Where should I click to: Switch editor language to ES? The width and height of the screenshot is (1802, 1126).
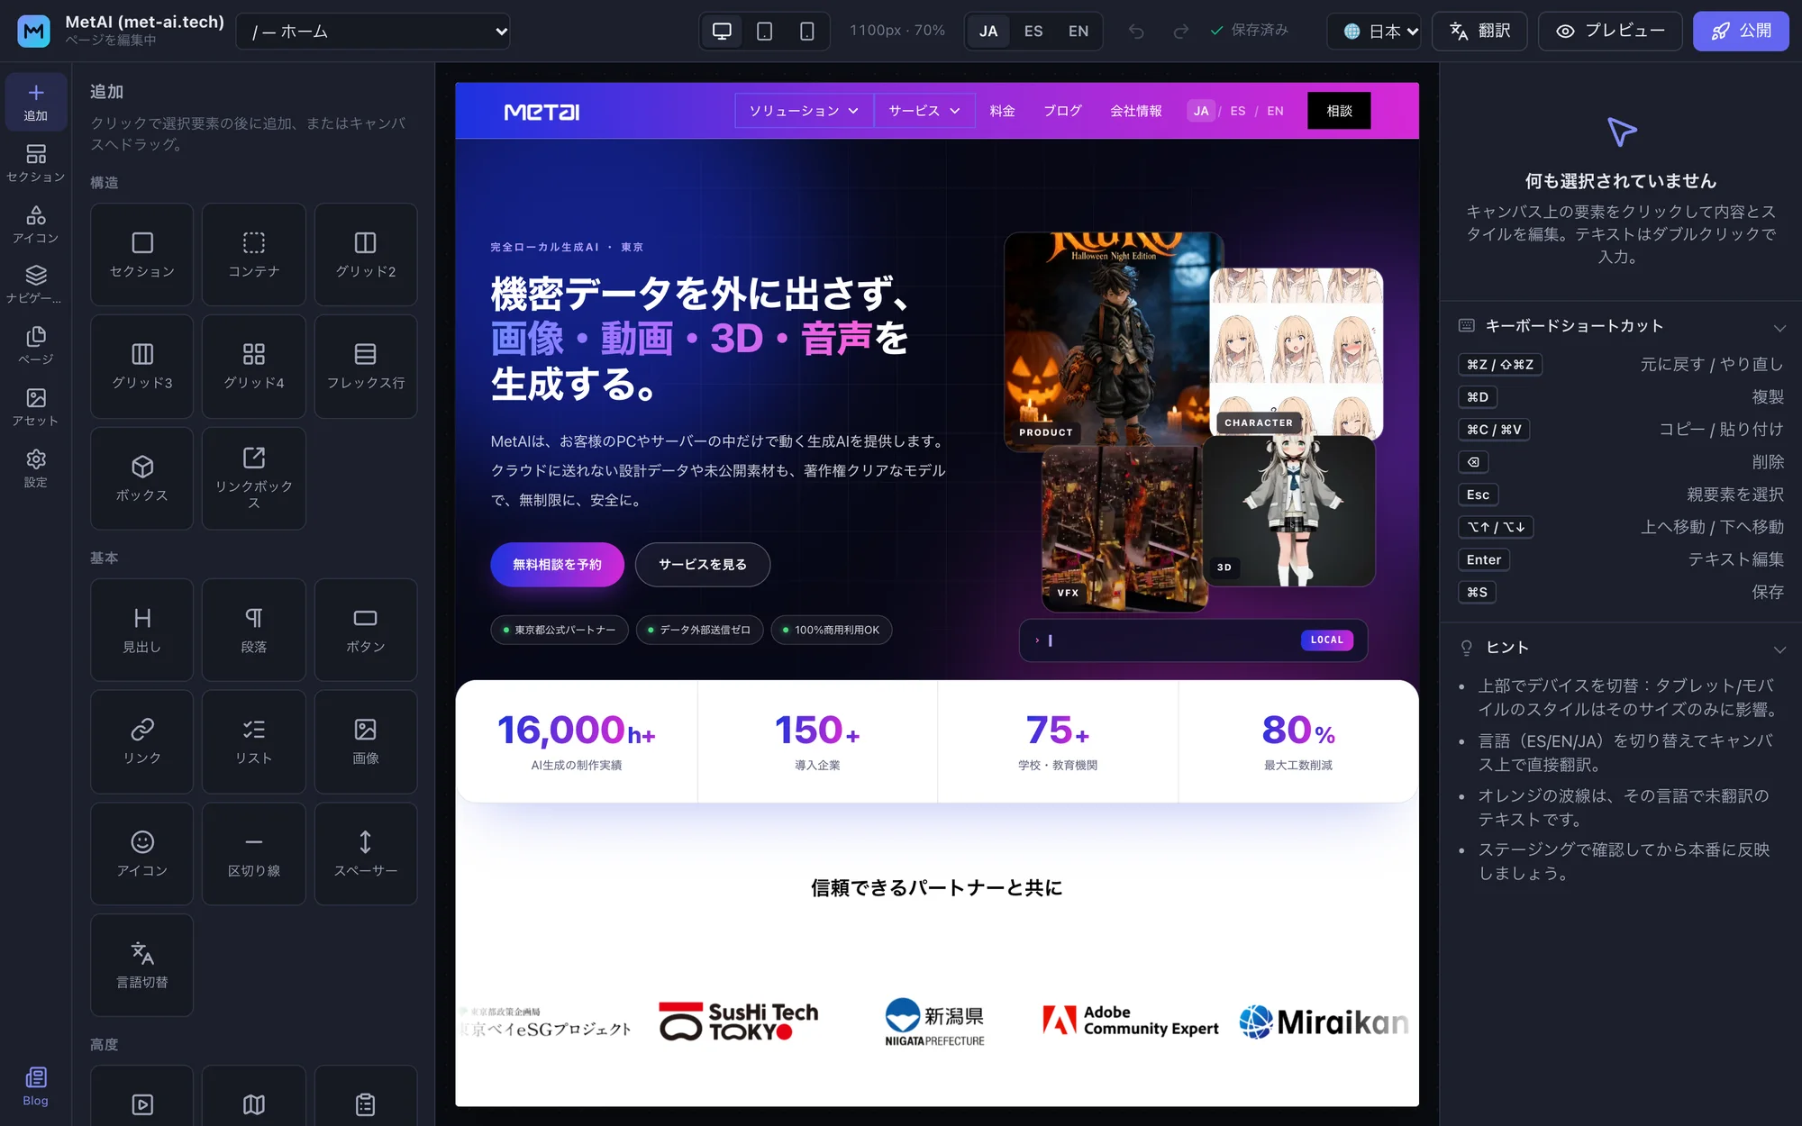click(1033, 32)
